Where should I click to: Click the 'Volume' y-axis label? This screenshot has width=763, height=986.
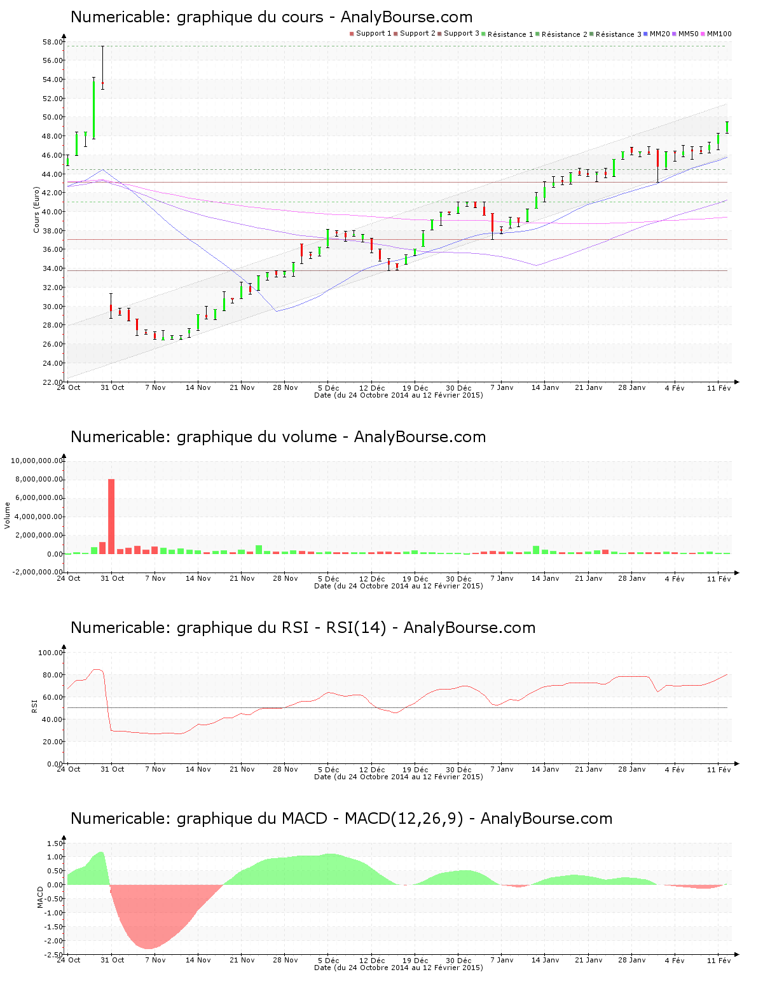pyautogui.click(x=8, y=515)
